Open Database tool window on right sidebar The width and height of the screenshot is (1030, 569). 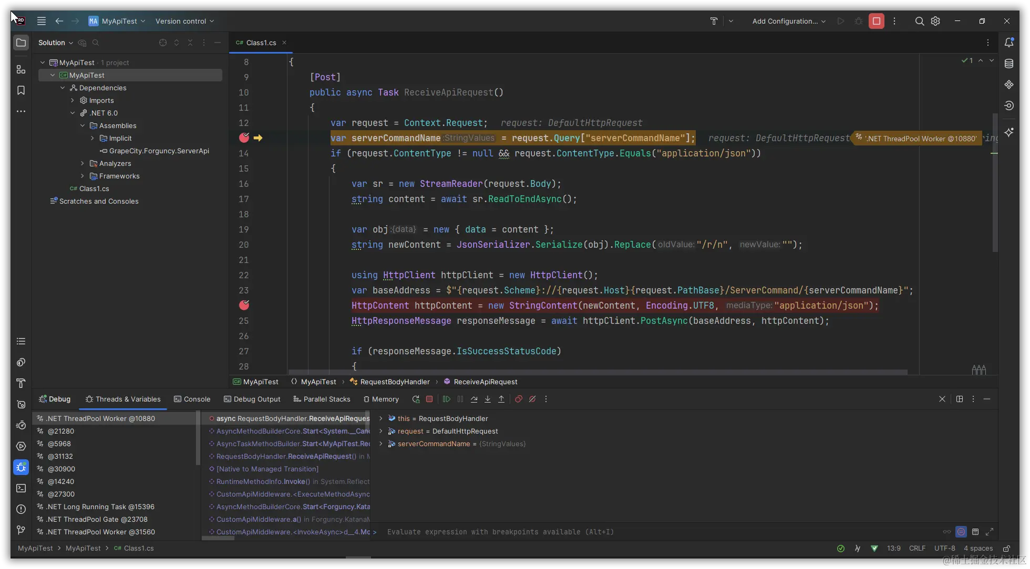tap(1008, 64)
